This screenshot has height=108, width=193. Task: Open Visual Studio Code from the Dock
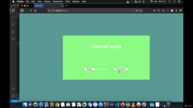pos(117,105)
